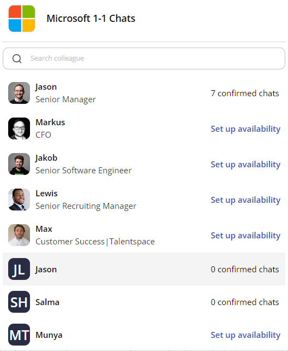
Task: Click Max's profile photo
Action: coord(19,235)
